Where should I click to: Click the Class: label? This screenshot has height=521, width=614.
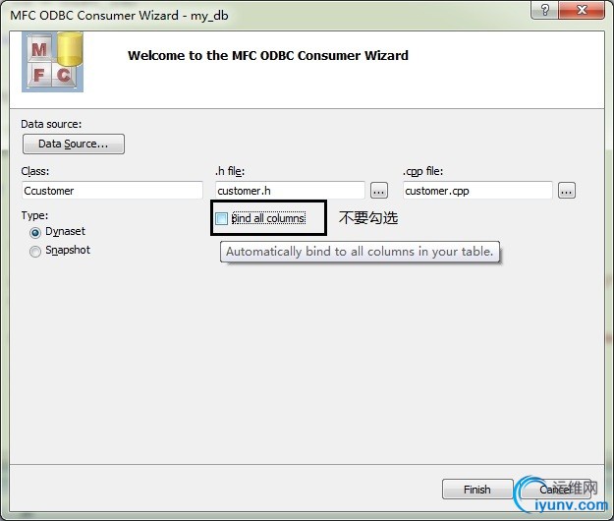click(35, 171)
